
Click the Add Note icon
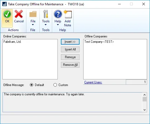68,14
